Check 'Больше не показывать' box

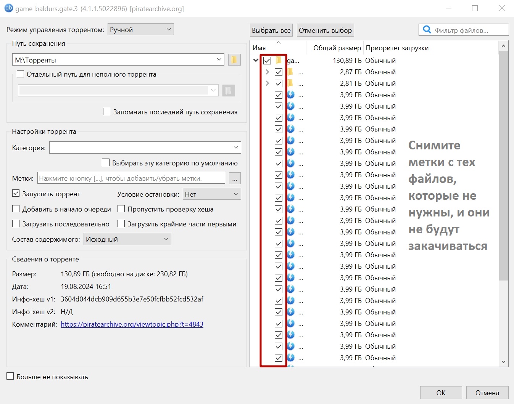(x=10, y=377)
